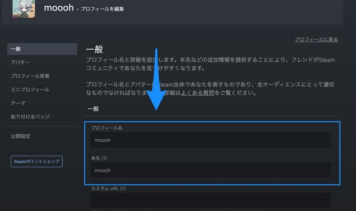The width and height of the screenshot is (356, 211).
Task: Open the アバター settings section
Action: pos(20,63)
